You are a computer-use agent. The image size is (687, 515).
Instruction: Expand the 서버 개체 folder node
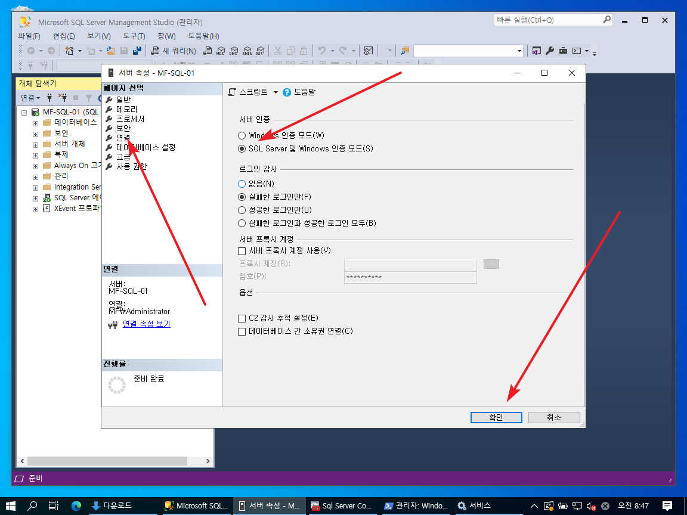point(36,145)
